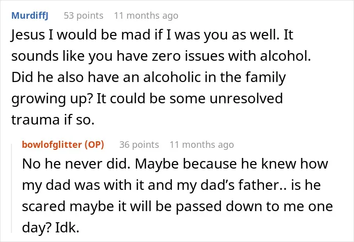
Task: Click the line 'sounds like you have zero issues'
Action: [161, 56]
